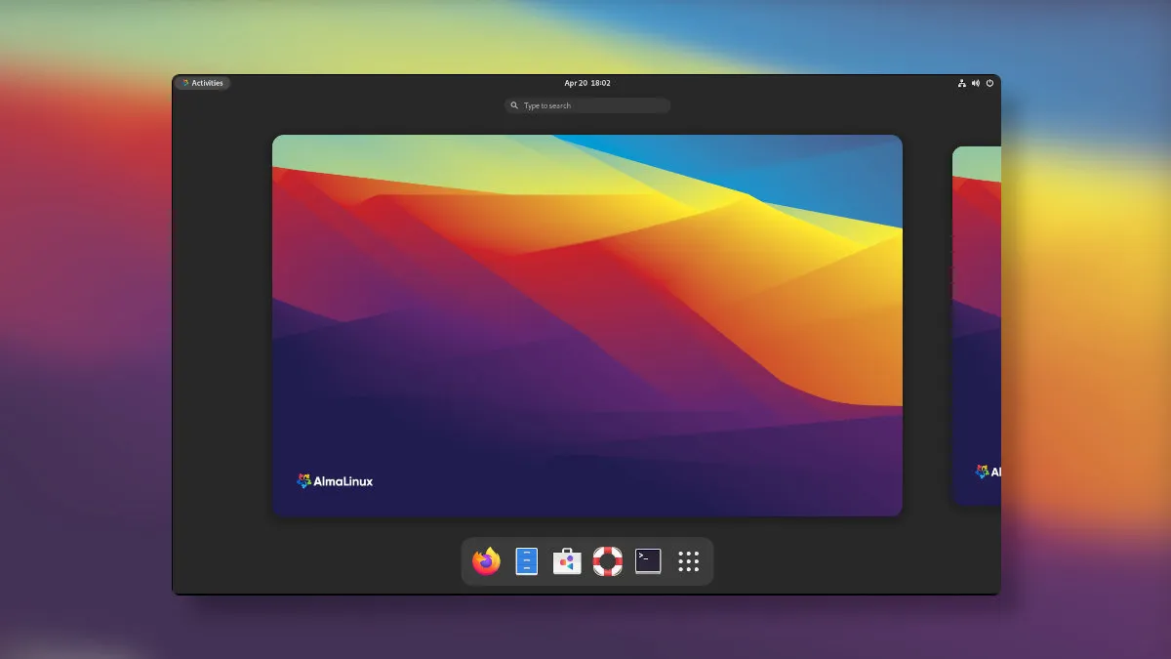1171x659 pixels.
Task: Open Firefox from the dash
Action: 486,561
